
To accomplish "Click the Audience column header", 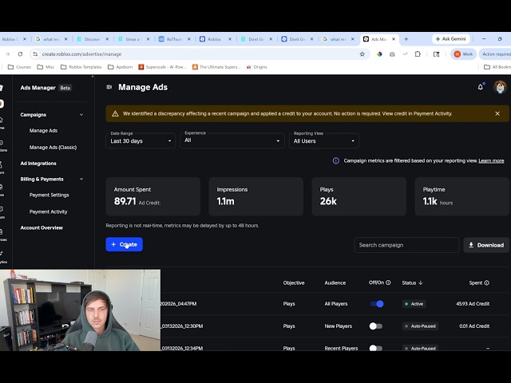I will (x=335, y=282).
